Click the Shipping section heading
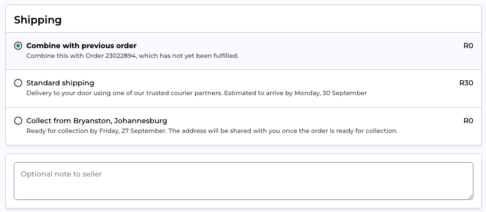 [38, 20]
